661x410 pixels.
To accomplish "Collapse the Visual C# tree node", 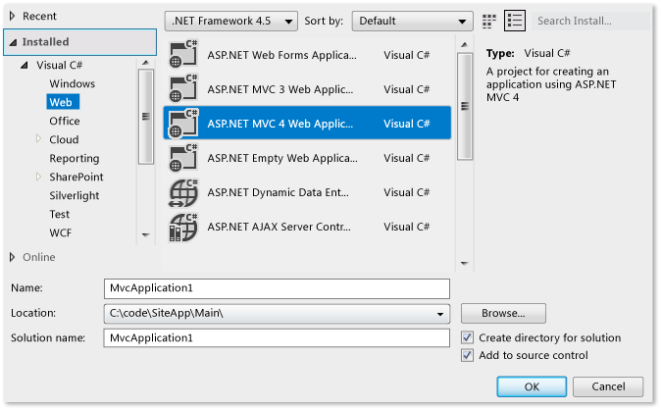I will point(25,66).
